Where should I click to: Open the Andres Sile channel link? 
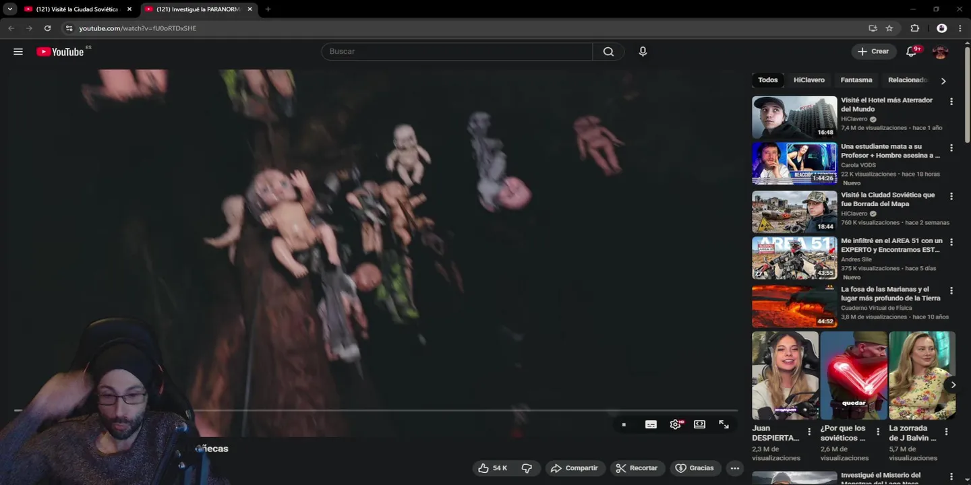(856, 259)
